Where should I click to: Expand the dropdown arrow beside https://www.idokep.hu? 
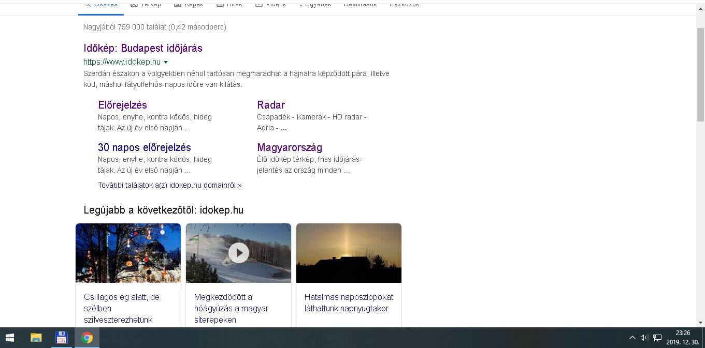tap(166, 63)
